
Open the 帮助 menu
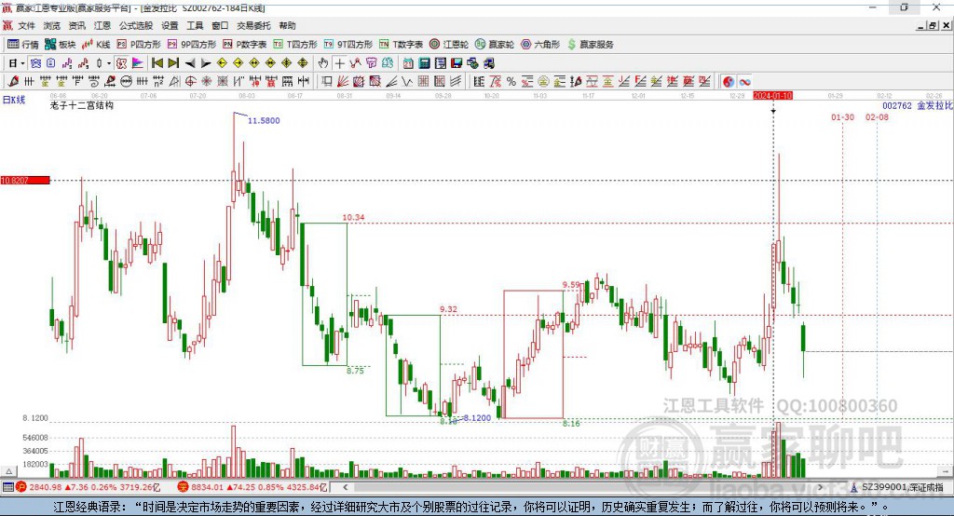[287, 25]
